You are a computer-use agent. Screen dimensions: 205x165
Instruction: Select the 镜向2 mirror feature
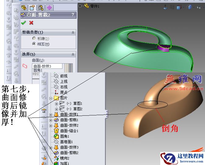[65, 158]
